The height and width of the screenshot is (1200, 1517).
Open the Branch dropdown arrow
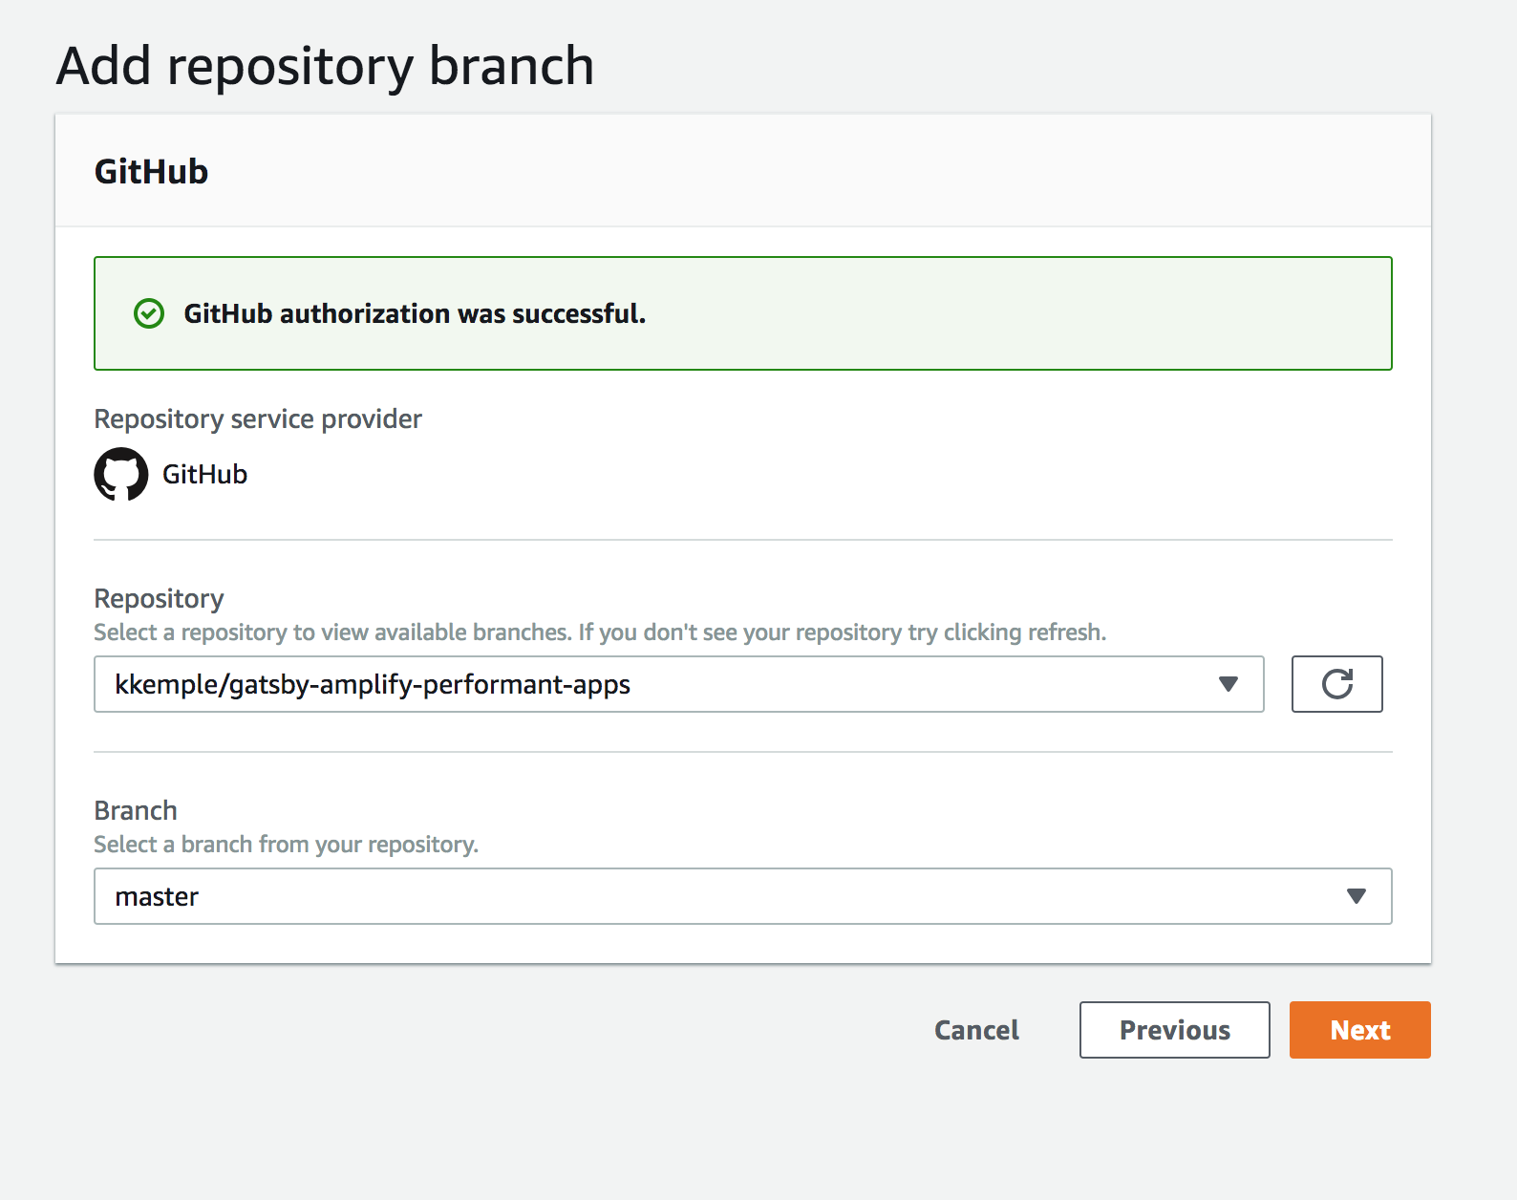click(1356, 896)
